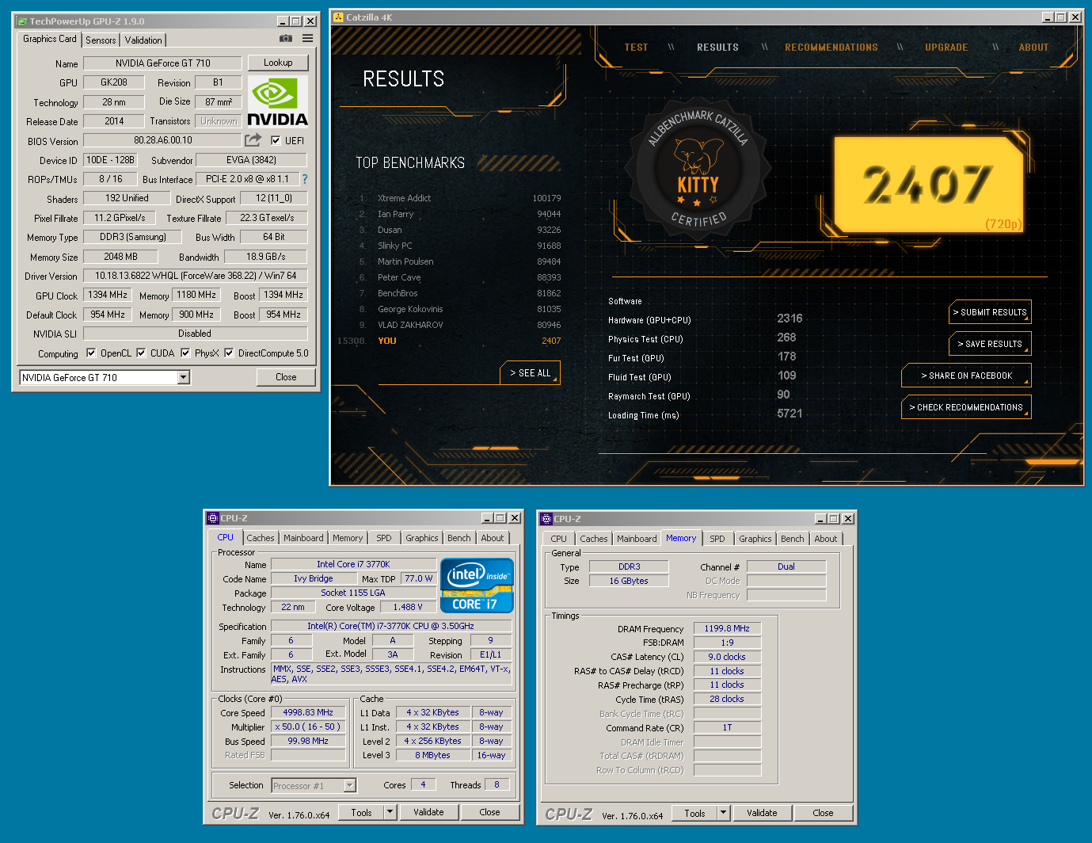The width and height of the screenshot is (1092, 843).
Task: Toggle the OpenCL checkbox
Action: pos(91,353)
